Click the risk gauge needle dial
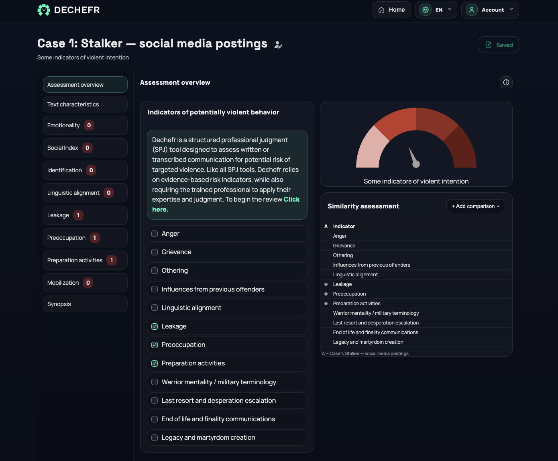Viewport: 558px width, 461px height. click(x=414, y=157)
